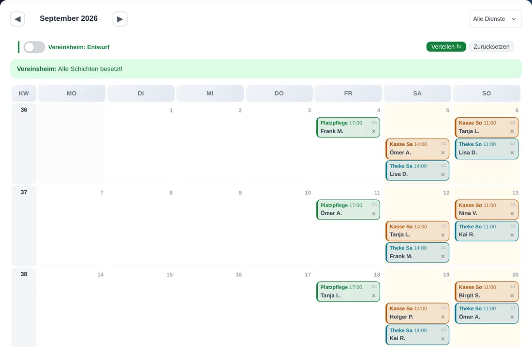Open Platzpflege 17:00 shift with Ömer A.
This screenshot has width=532, height=347.
tap(348, 209)
